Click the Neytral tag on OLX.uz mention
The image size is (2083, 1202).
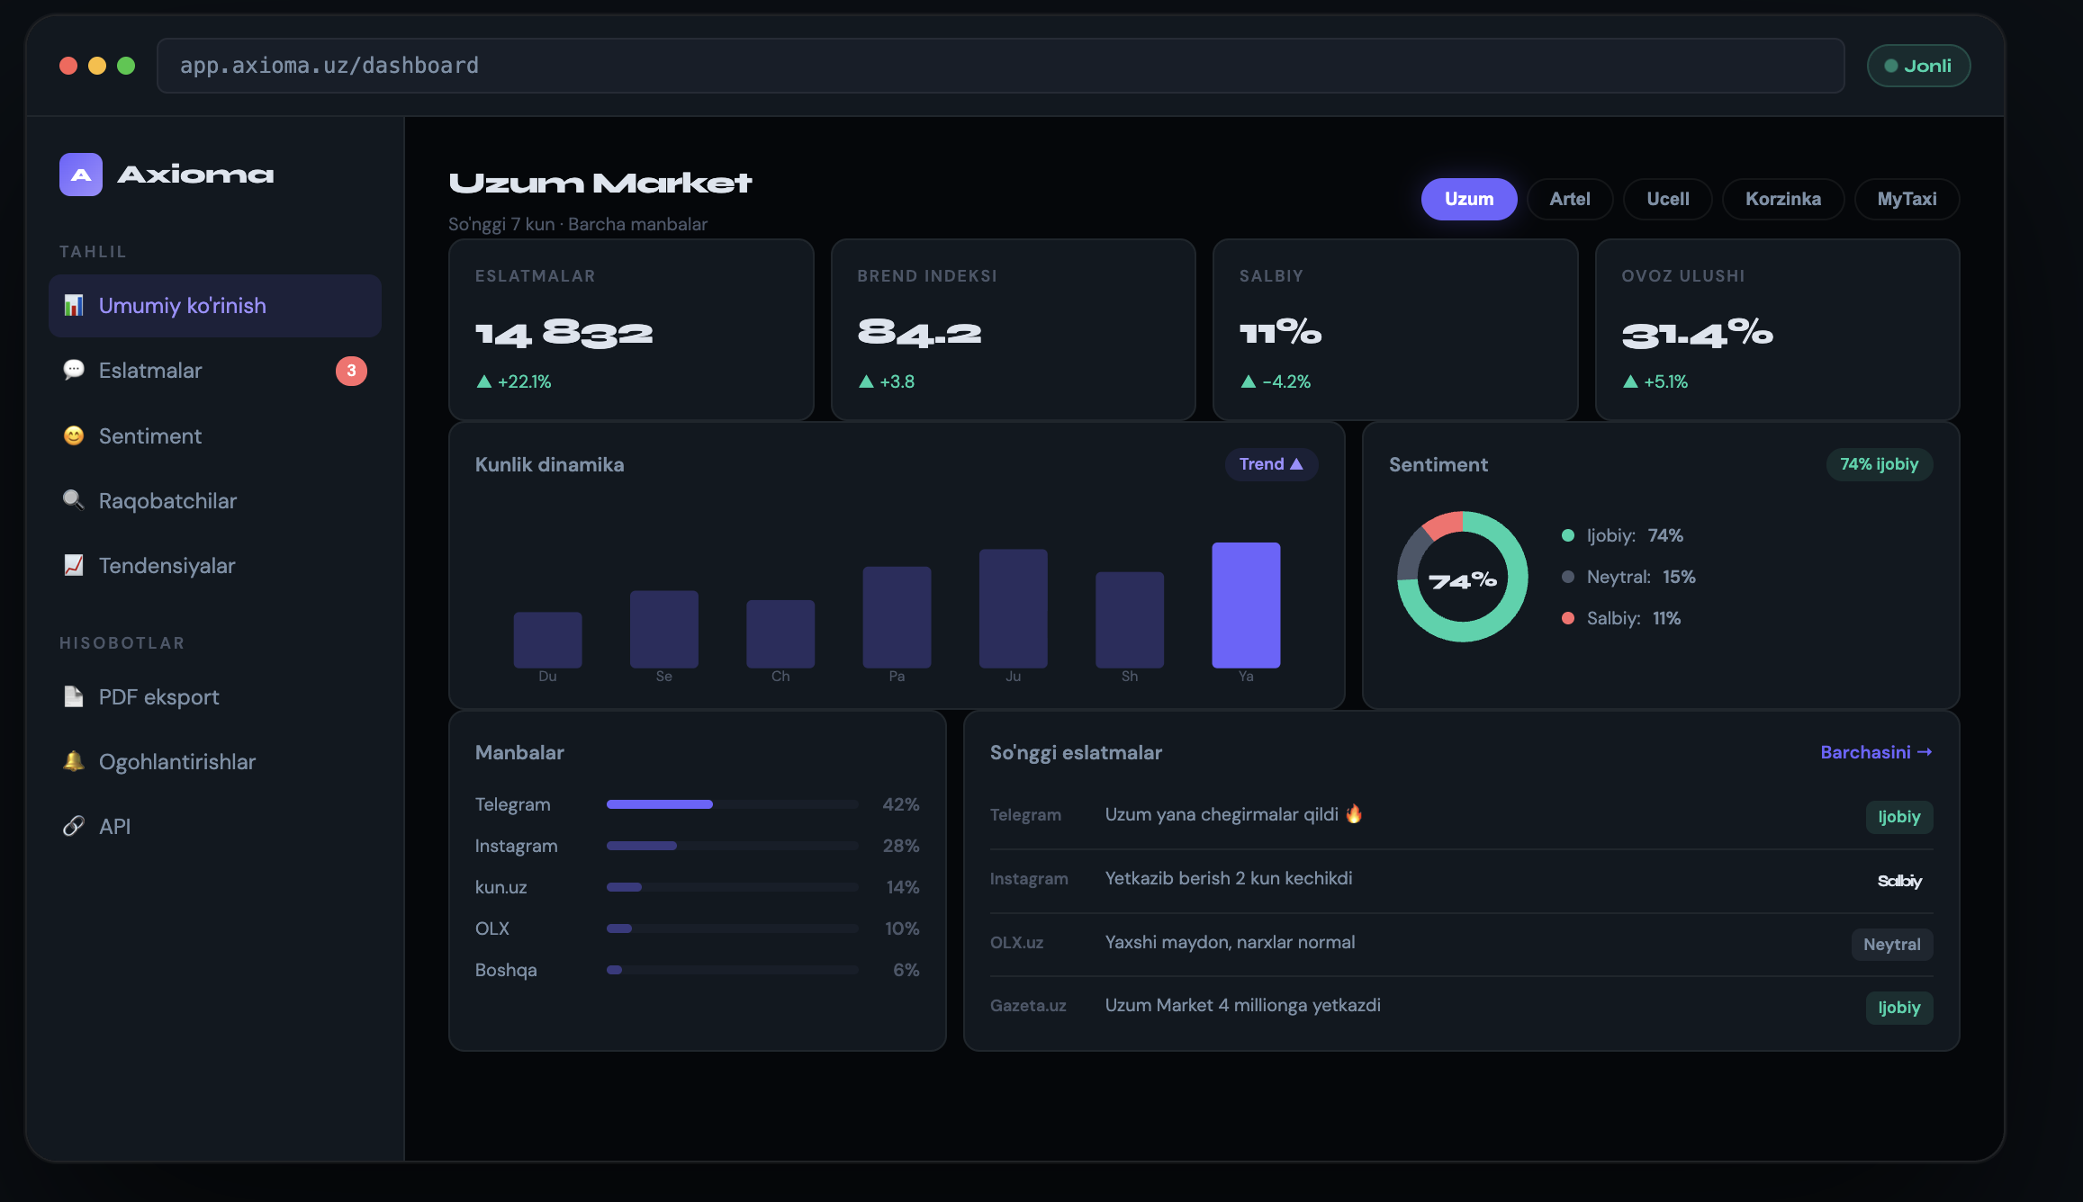point(1892,945)
